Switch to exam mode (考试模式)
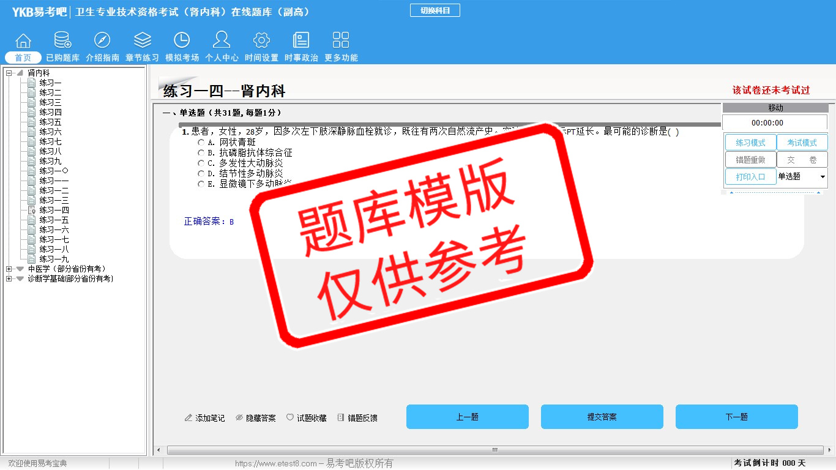Viewport: 836px width, 470px height. [802, 143]
